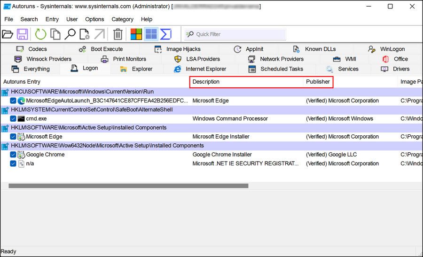
Task: Open file using the folder toolbar icon
Action: coord(8,34)
